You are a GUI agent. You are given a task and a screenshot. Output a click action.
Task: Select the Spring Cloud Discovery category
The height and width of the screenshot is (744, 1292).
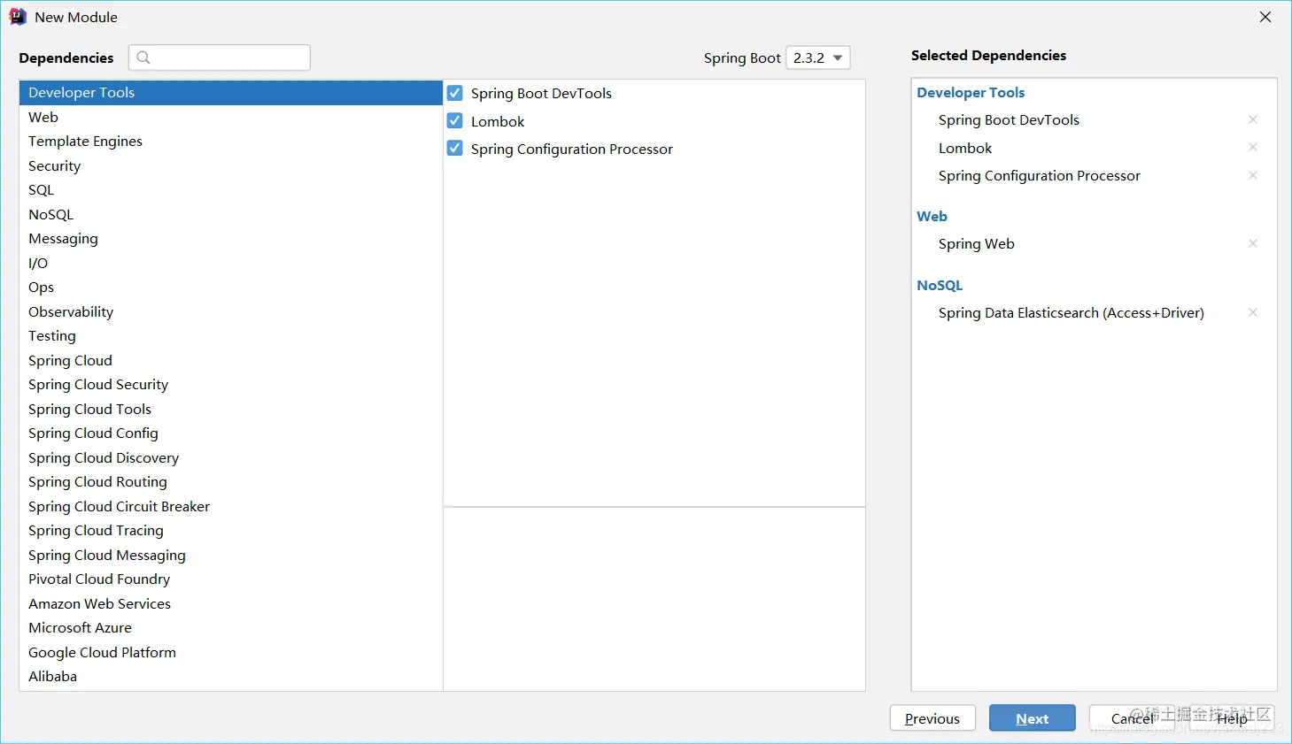pos(231,457)
